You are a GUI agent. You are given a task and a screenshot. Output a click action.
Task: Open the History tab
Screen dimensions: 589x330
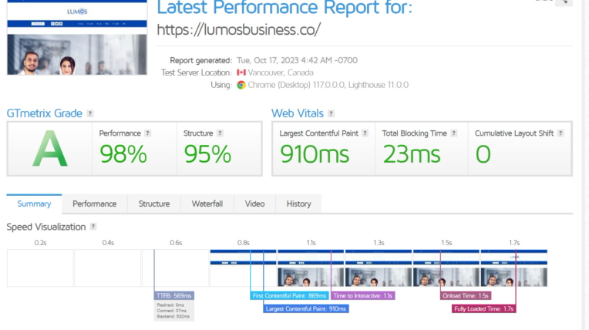(x=298, y=204)
